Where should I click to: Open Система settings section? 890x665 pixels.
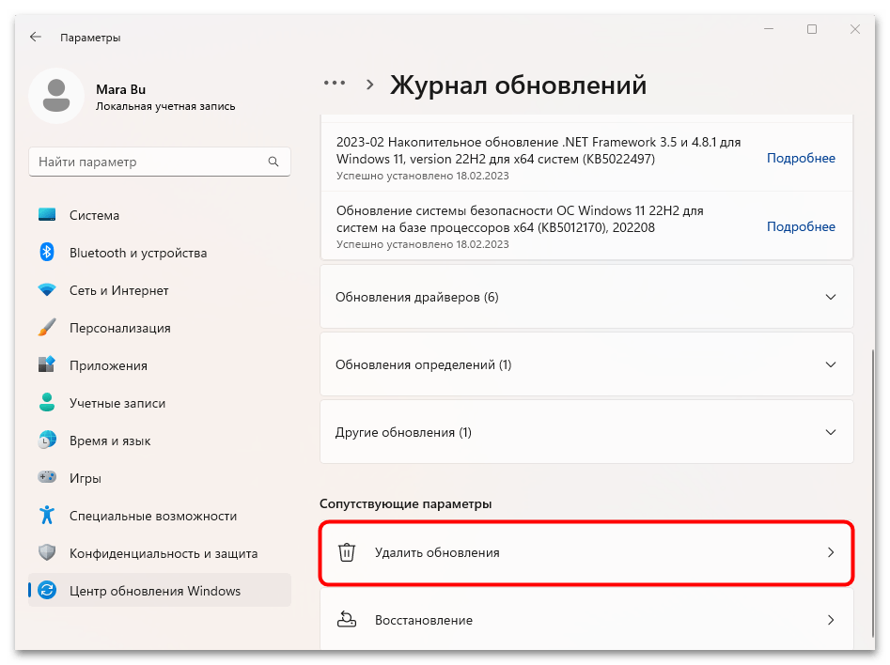160,215
